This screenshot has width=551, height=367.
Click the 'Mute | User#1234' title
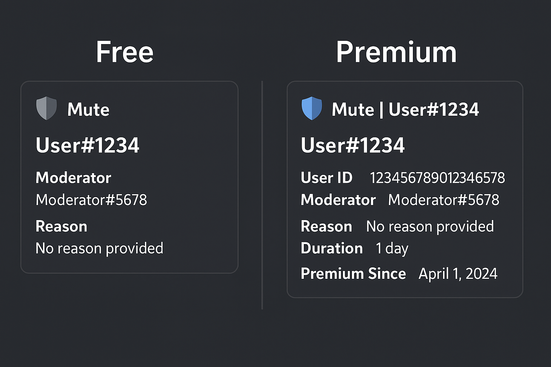405,109
